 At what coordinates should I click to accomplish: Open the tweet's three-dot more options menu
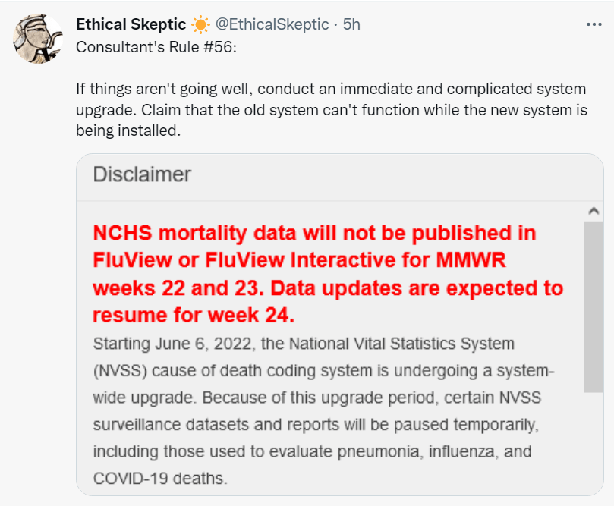594,24
